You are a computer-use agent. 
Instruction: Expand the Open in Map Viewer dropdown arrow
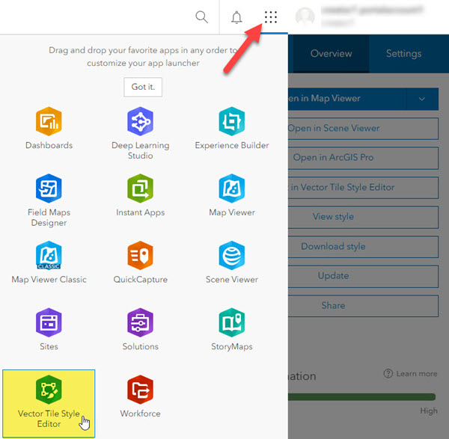(422, 99)
